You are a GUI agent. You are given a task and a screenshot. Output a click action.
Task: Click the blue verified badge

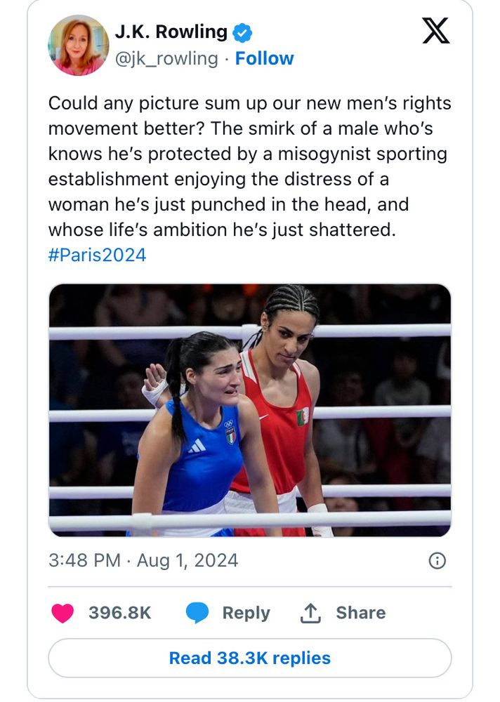(x=243, y=32)
